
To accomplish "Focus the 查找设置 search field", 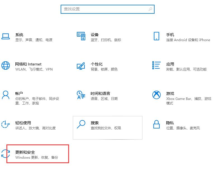I will pyautogui.click(x=108, y=9).
